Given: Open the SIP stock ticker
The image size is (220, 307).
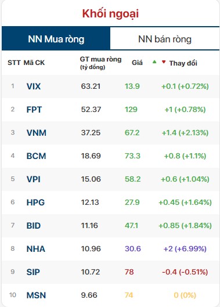Looking at the screenshot, I should coord(33,272).
